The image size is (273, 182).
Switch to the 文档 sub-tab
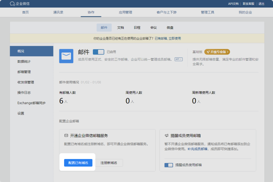pos(120,28)
